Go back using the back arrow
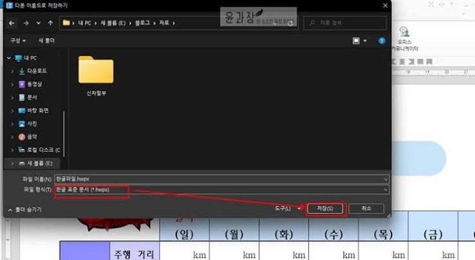 pyautogui.click(x=12, y=23)
